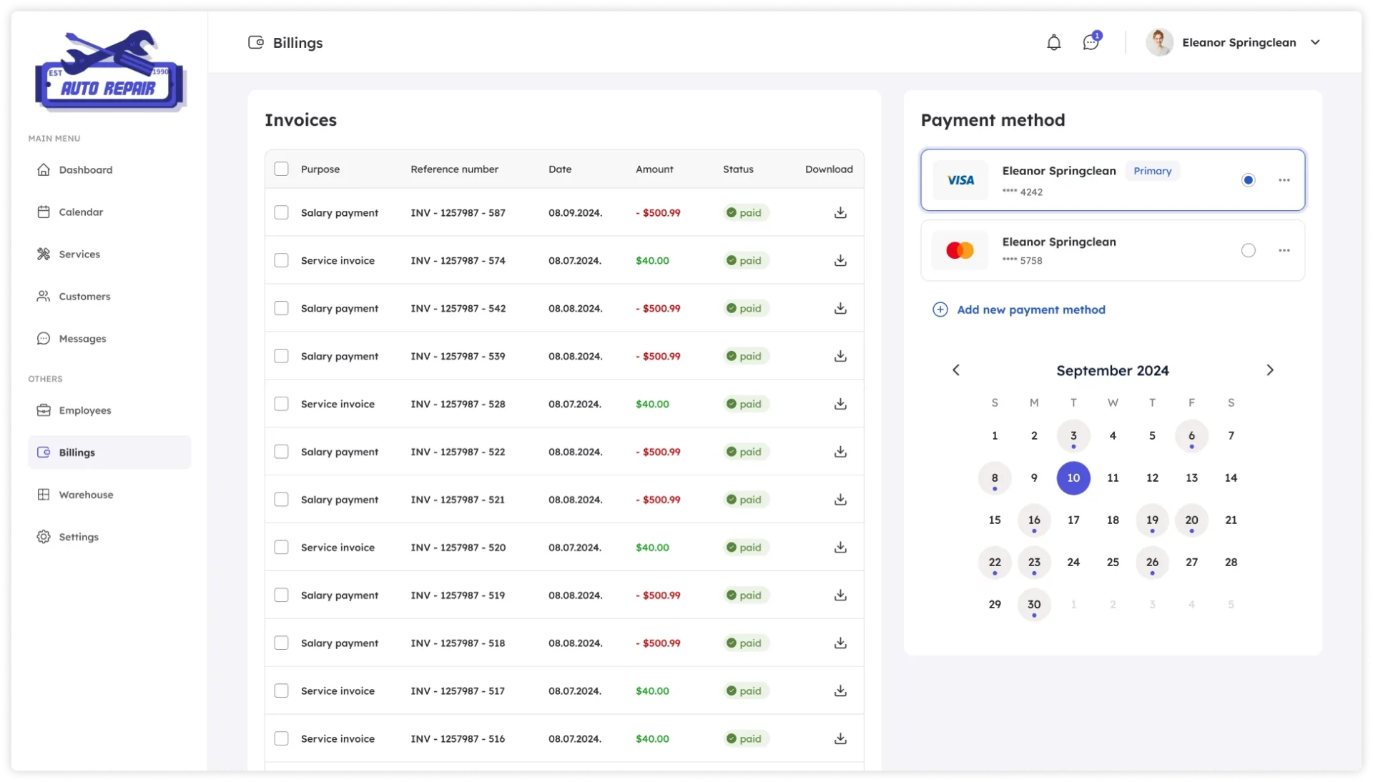This screenshot has width=1373, height=782.
Task: Select the Visa card radio button
Action: pyautogui.click(x=1248, y=180)
